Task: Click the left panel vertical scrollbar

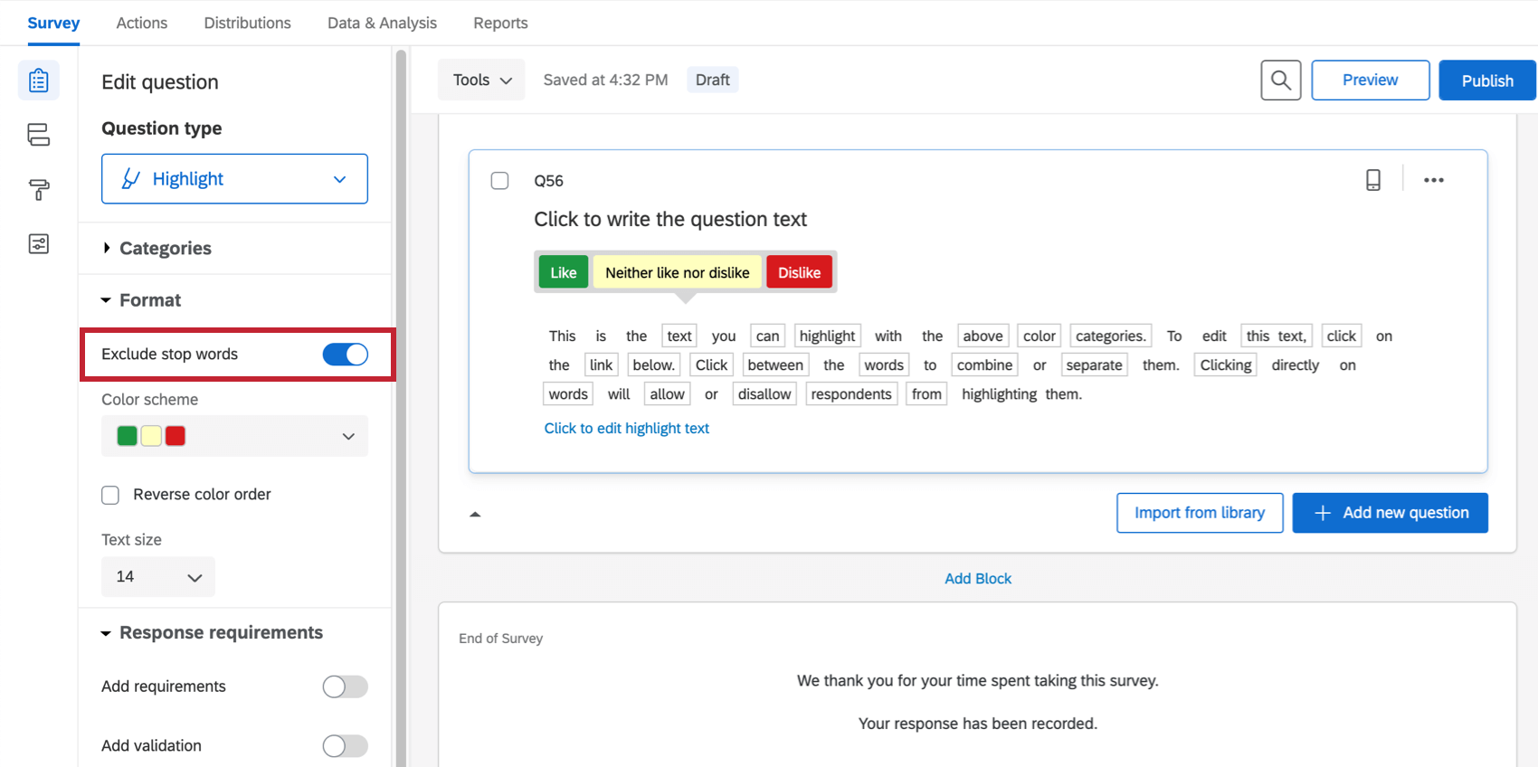Action: point(401,407)
